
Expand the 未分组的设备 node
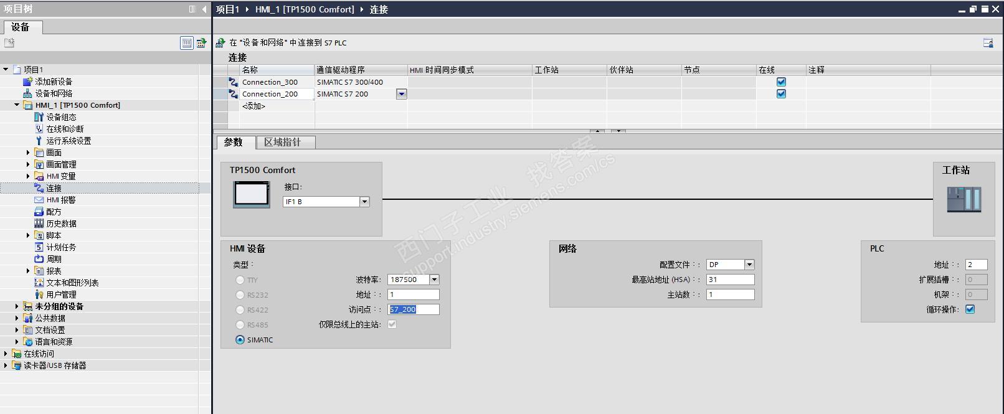coord(17,306)
